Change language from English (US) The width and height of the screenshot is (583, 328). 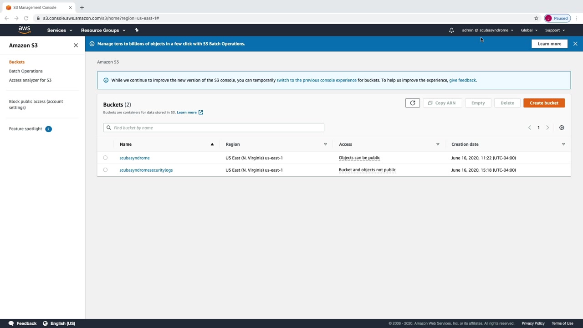tap(63, 323)
